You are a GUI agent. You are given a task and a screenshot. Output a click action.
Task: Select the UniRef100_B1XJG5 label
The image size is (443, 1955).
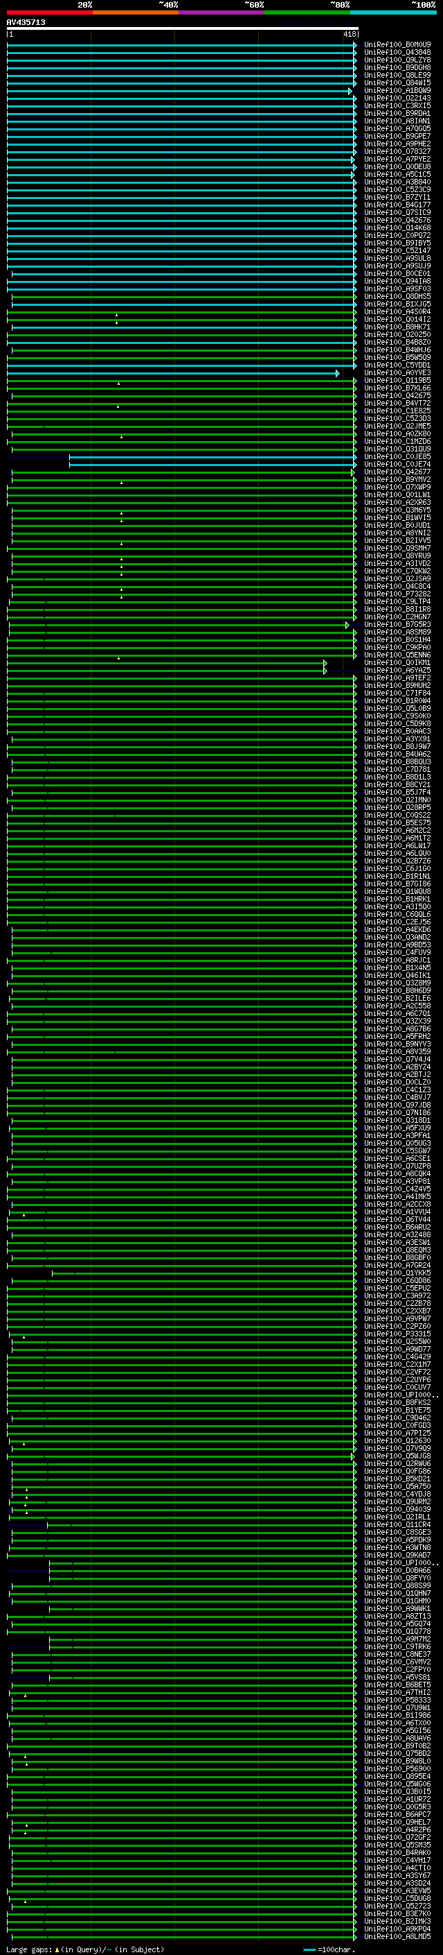[x=397, y=304]
